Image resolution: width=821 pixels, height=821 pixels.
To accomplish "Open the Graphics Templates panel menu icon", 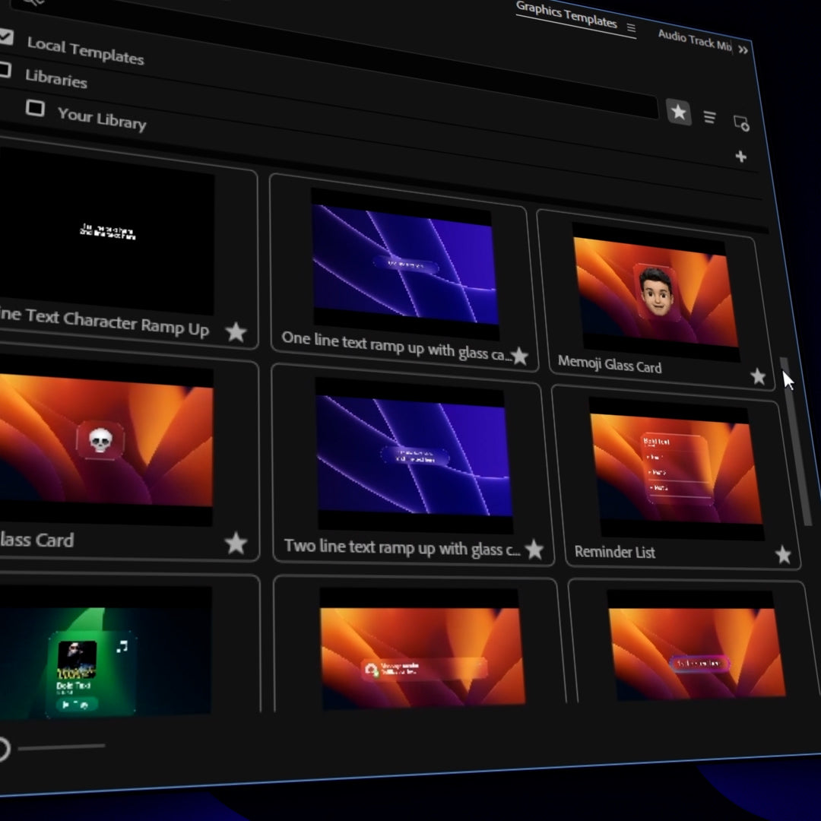I will click(632, 27).
